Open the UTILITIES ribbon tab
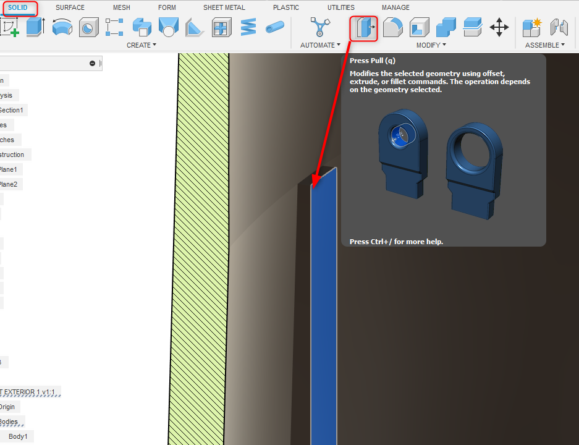Viewport: 579px width, 445px height. point(340,7)
